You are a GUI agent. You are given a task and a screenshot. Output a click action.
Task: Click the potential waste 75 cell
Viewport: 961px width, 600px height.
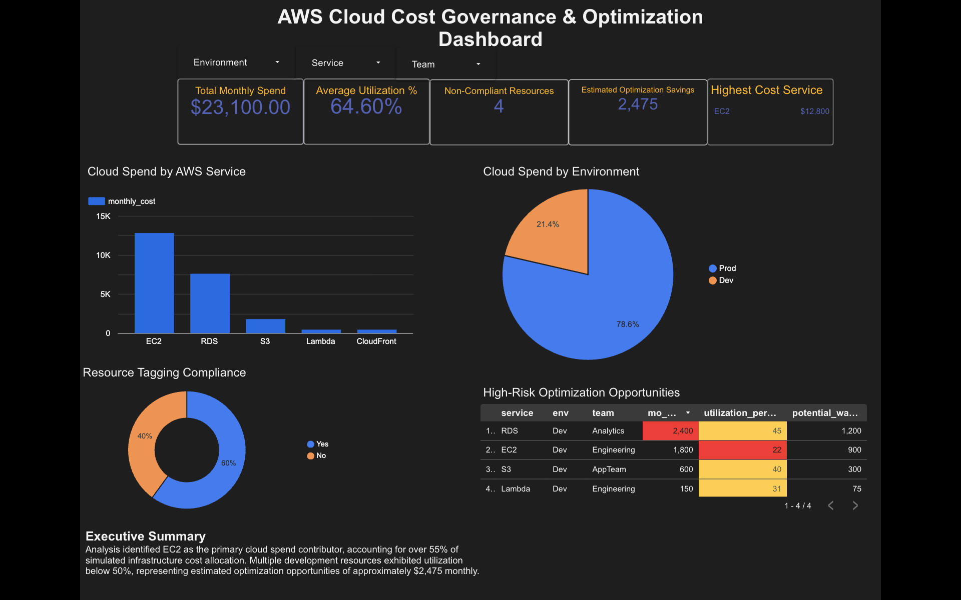tap(827, 488)
